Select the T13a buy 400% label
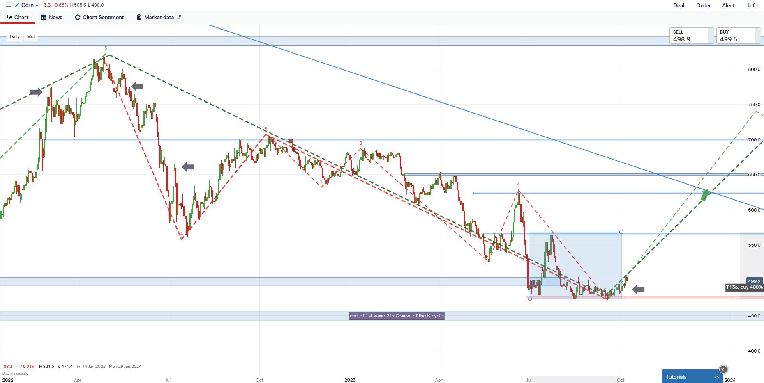The width and height of the screenshot is (764, 383). click(x=744, y=287)
